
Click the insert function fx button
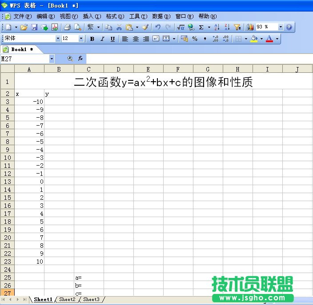(x=80, y=58)
